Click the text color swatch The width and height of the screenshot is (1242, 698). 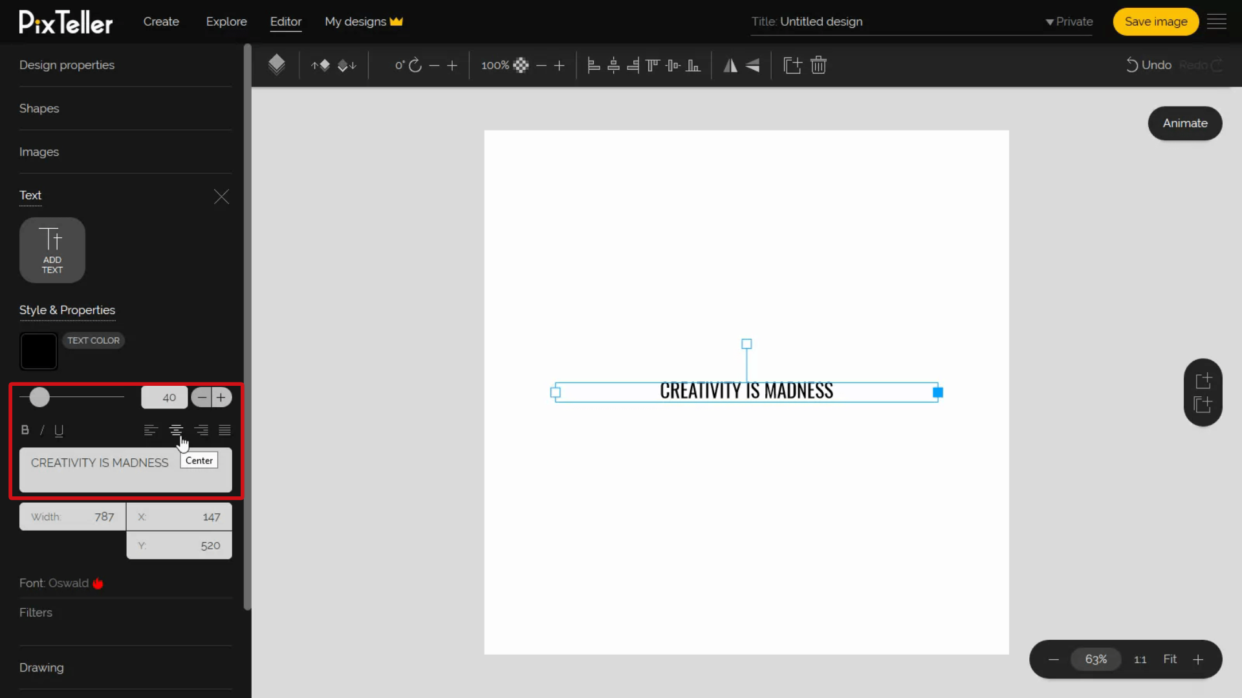pyautogui.click(x=38, y=351)
